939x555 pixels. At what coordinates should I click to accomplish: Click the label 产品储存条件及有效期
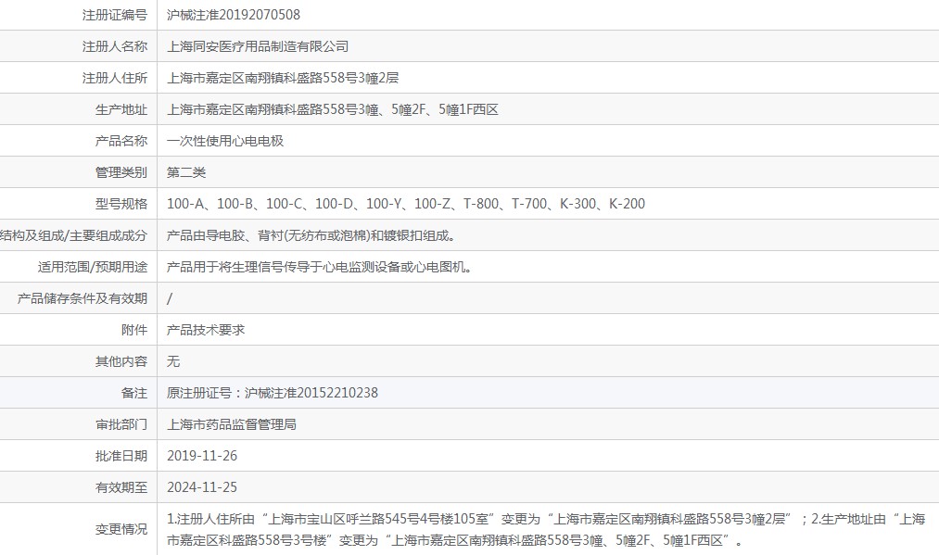pyautogui.click(x=82, y=298)
